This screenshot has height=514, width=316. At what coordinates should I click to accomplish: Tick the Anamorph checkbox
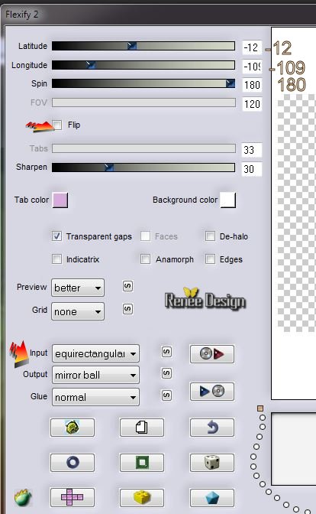tap(145, 259)
